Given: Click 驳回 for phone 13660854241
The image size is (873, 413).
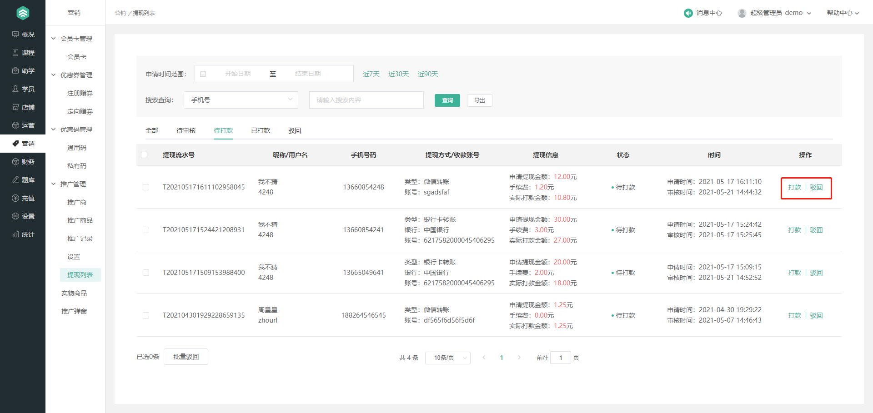Looking at the screenshot, I should [x=817, y=230].
